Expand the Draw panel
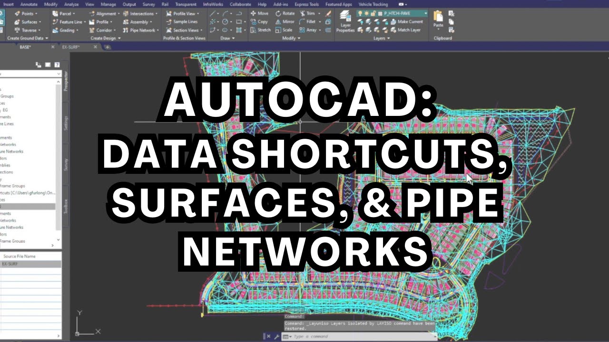The image size is (609, 342). pos(227,38)
